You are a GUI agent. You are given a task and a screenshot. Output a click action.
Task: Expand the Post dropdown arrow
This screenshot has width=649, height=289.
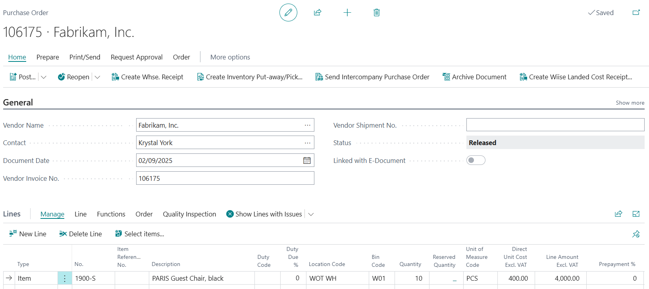pos(44,77)
